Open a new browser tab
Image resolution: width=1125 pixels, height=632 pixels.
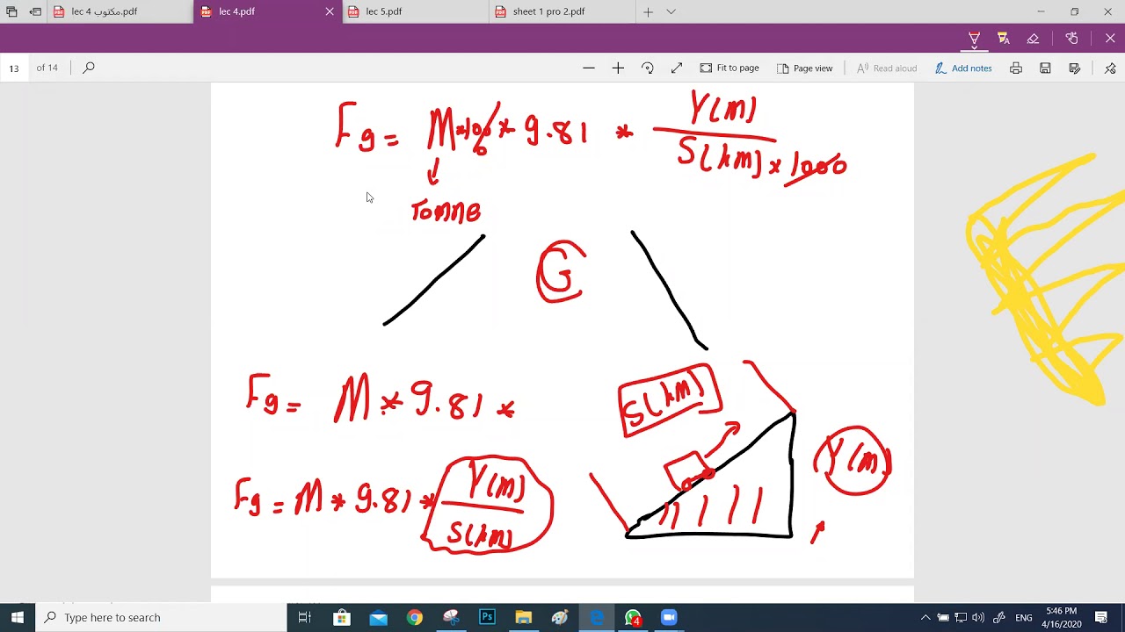pos(648,11)
